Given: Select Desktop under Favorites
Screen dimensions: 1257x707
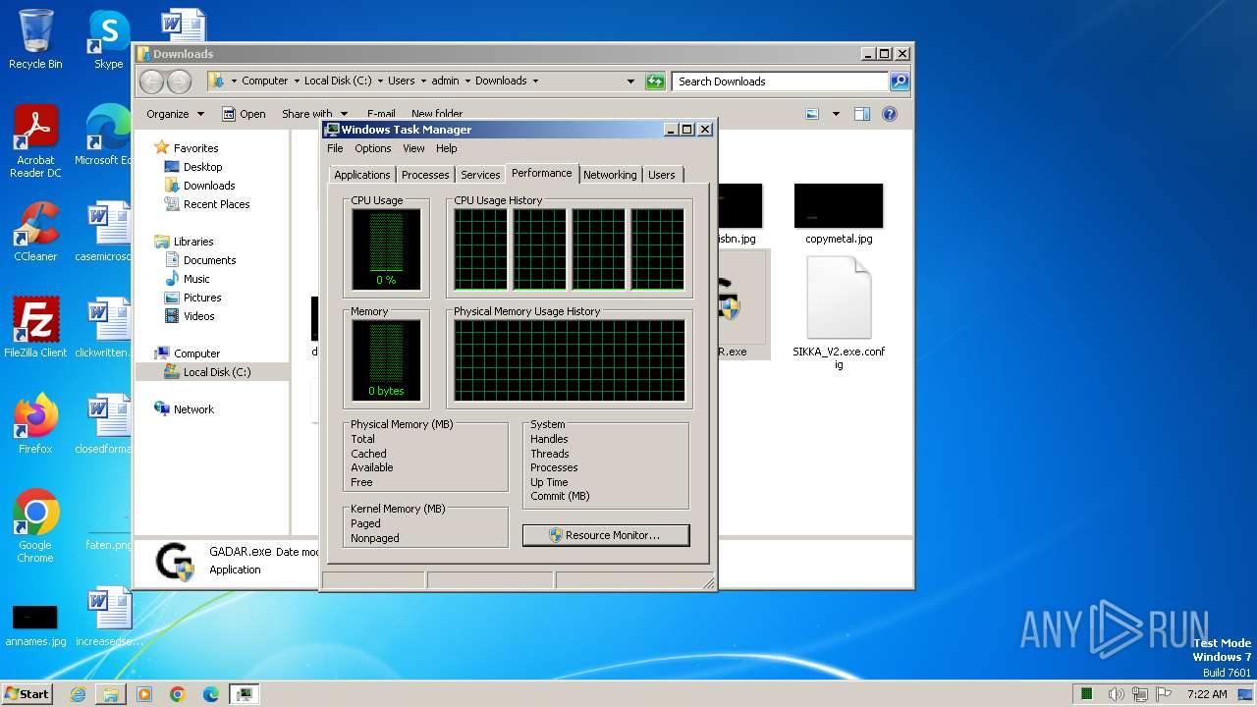Looking at the screenshot, I should pos(202,167).
